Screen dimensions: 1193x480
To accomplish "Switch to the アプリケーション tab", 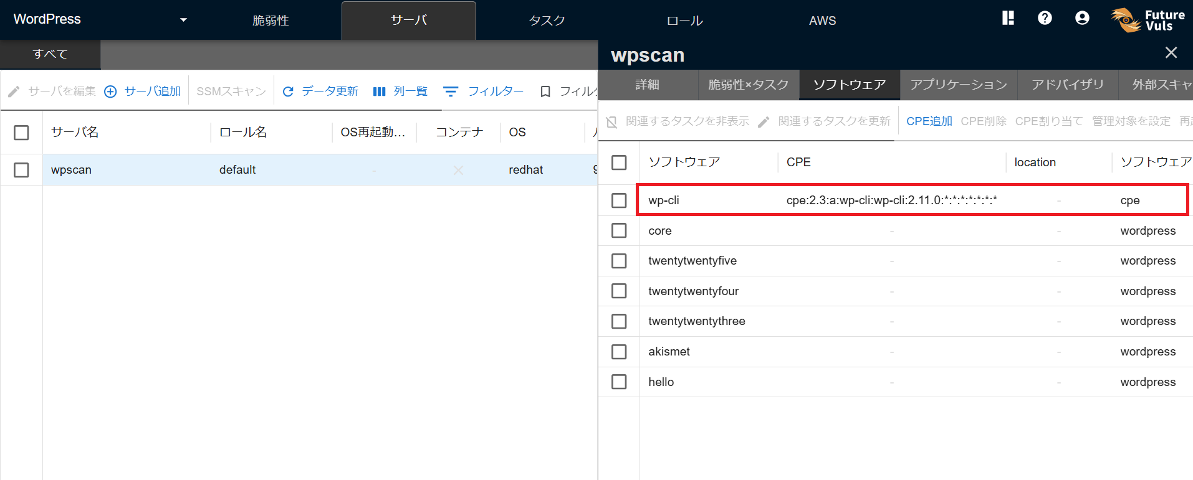I will pos(958,85).
